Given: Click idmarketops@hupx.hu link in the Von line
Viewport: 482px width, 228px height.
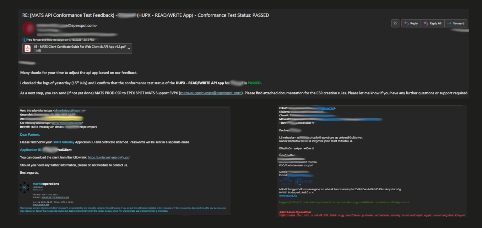Looking at the screenshot, I should click(x=69, y=111).
